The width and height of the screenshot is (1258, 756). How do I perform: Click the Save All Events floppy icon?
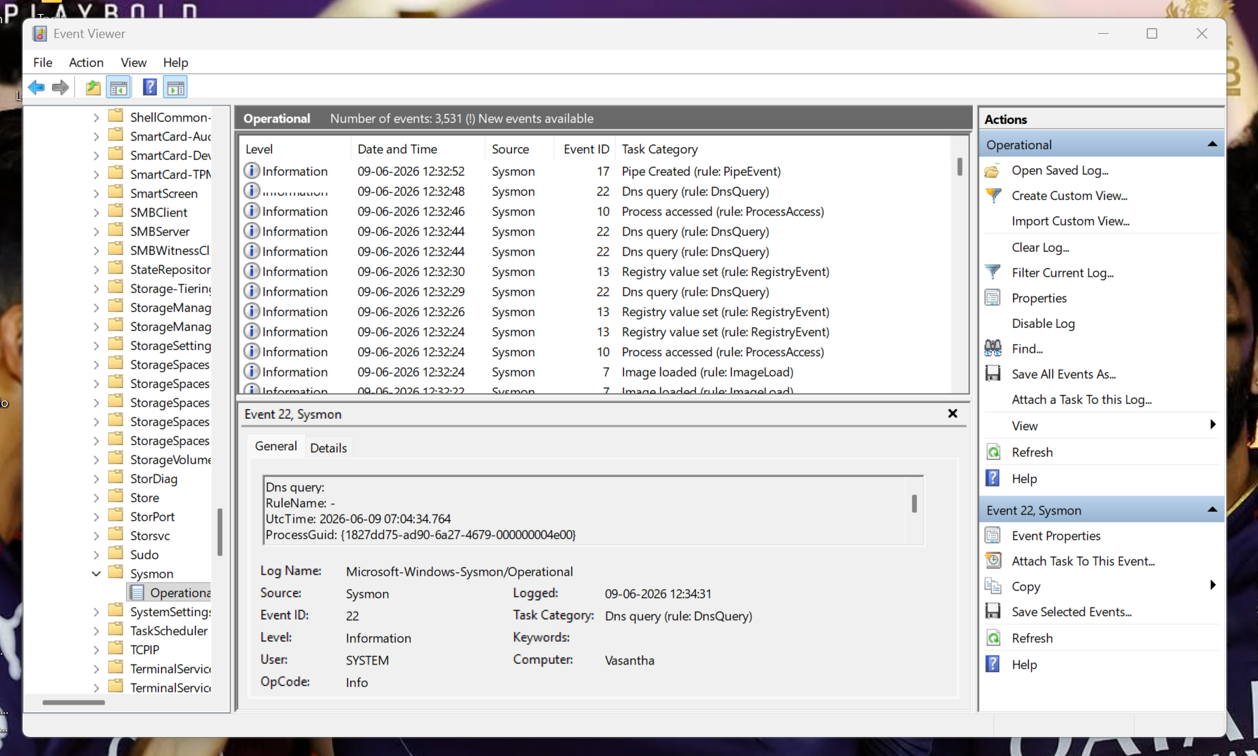(993, 374)
